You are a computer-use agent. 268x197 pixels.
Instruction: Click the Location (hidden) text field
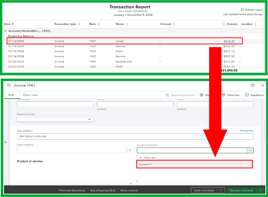click(192, 151)
